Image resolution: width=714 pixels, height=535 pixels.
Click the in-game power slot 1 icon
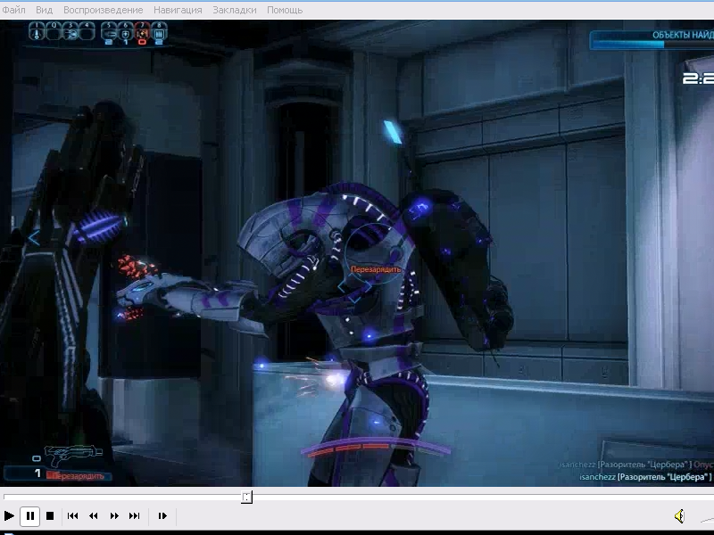tap(37, 32)
